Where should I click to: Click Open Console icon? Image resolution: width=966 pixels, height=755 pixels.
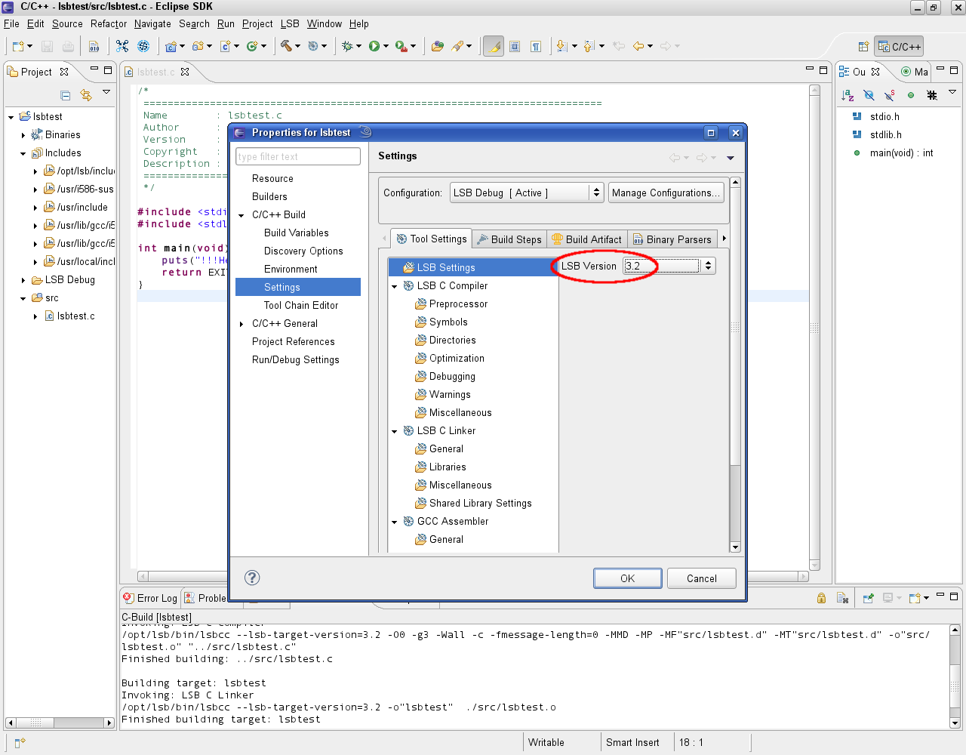(x=915, y=598)
